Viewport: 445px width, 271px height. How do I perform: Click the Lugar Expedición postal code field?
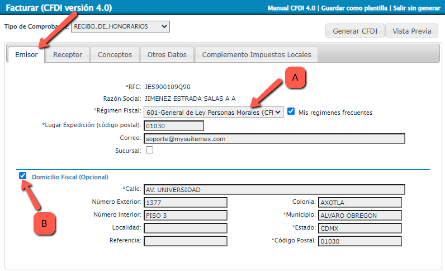point(173,125)
